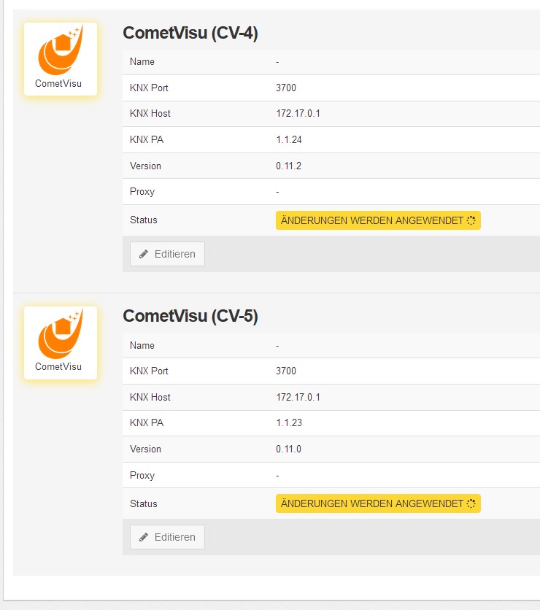Image resolution: width=540 pixels, height=610 pixels.
Task: Select version value 0.11.0
Action: [x=289, y=449]
